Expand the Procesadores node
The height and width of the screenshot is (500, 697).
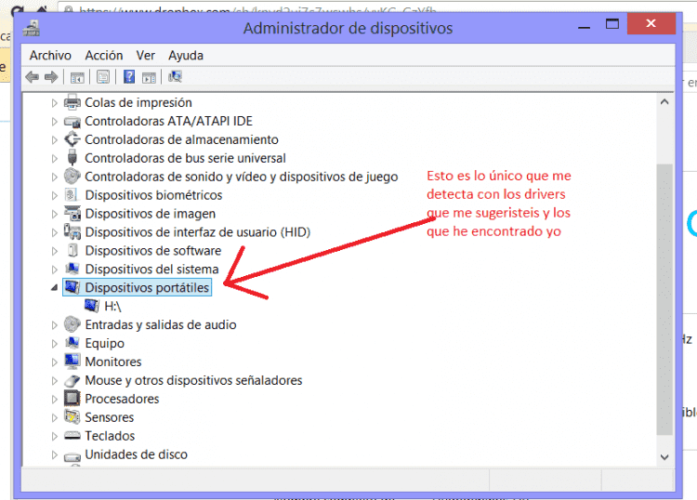(54, 400)
